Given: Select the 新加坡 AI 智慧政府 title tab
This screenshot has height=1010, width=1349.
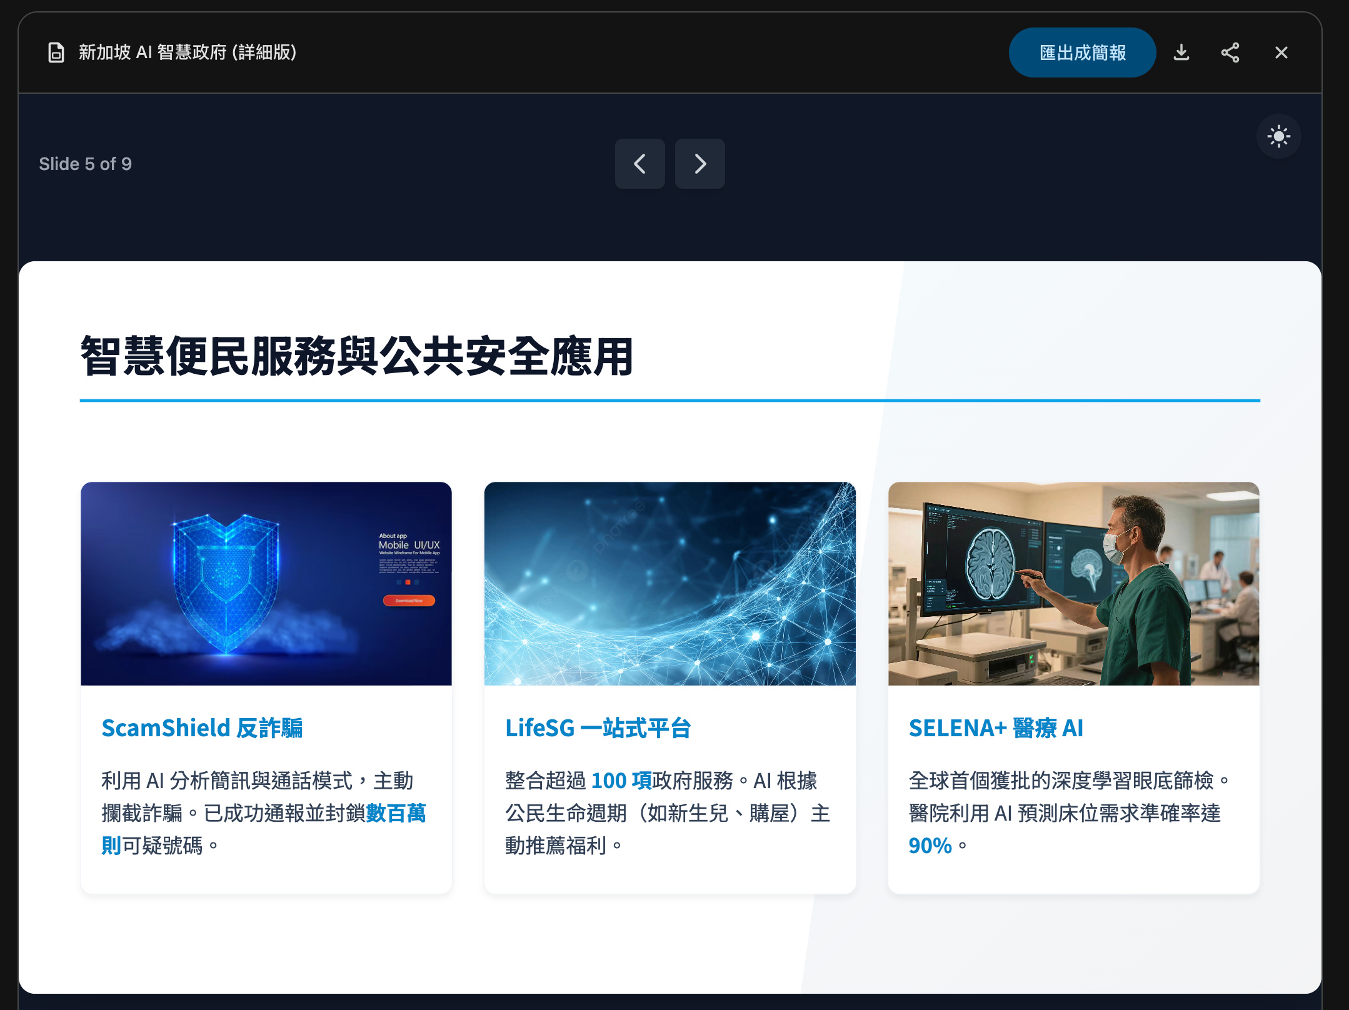Looking at the screenshot, I should pyautogui.click(x=186, y=52).
